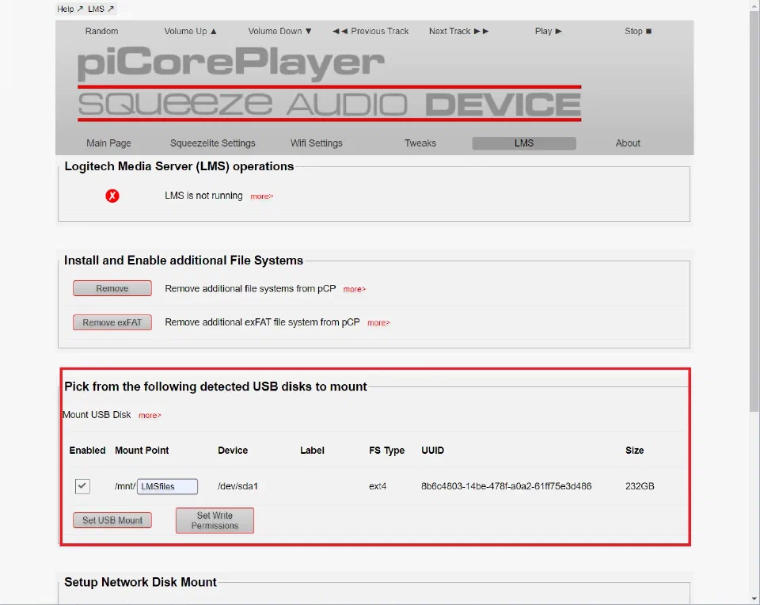Go to Previous Track
The image size is (760, 605).
click(370, 31)
